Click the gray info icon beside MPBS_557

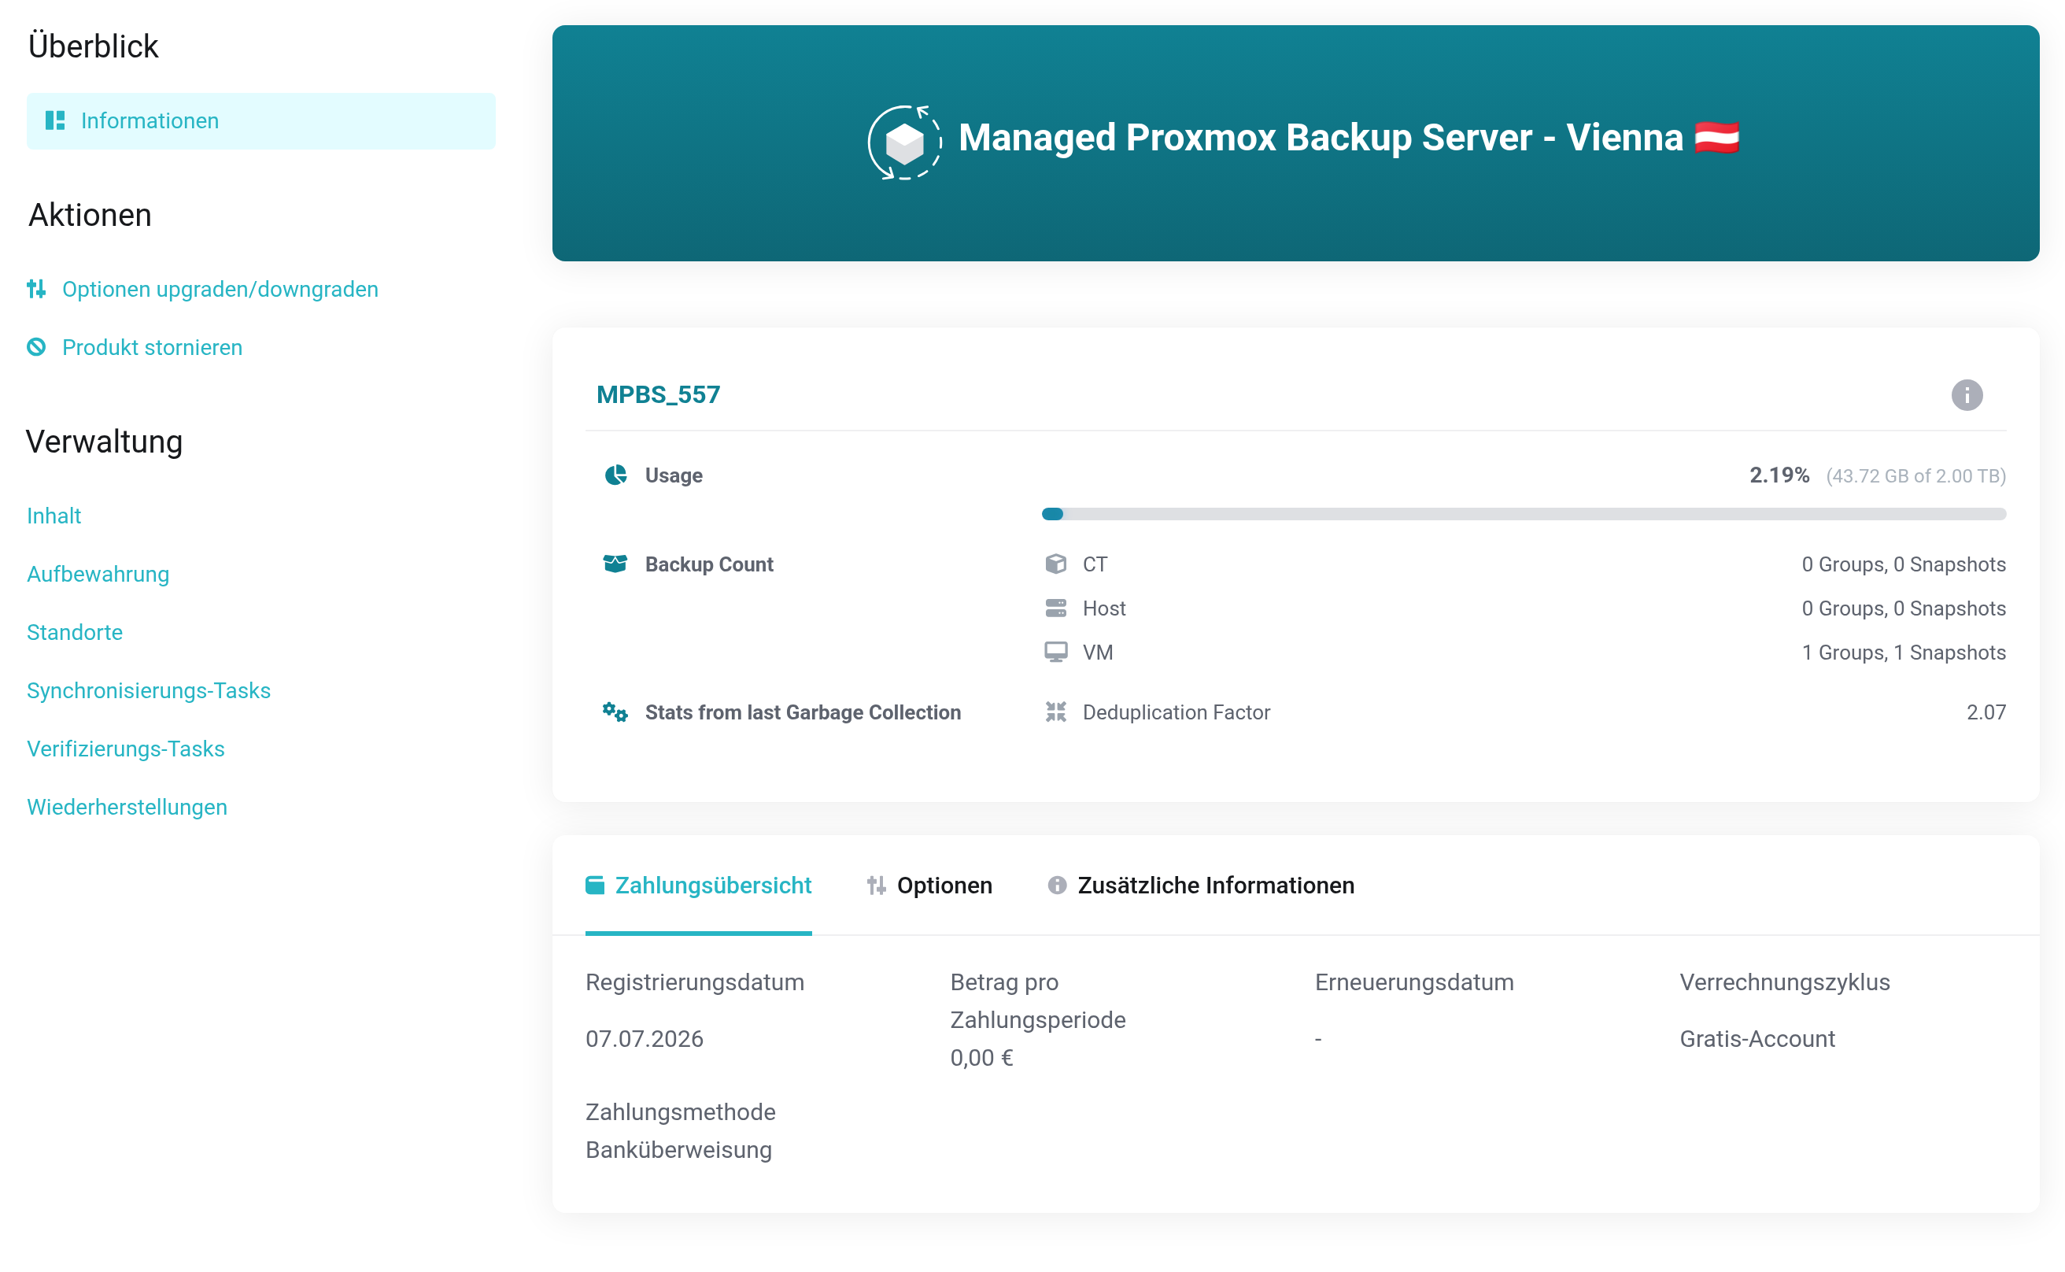1967,395
